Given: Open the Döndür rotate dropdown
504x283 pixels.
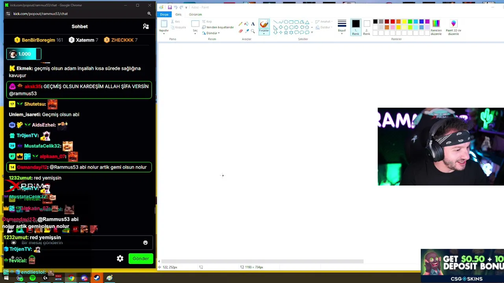Looking at the screenshot, I should [211, 33].
